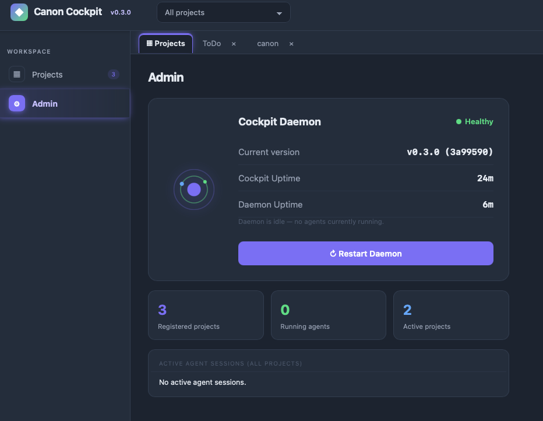Close the canon tab
The image size is (543, 421).
[291, 44]
